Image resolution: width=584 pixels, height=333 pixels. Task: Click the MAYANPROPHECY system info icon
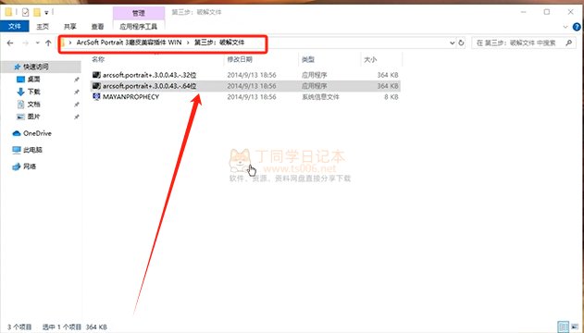pos(96,97)
